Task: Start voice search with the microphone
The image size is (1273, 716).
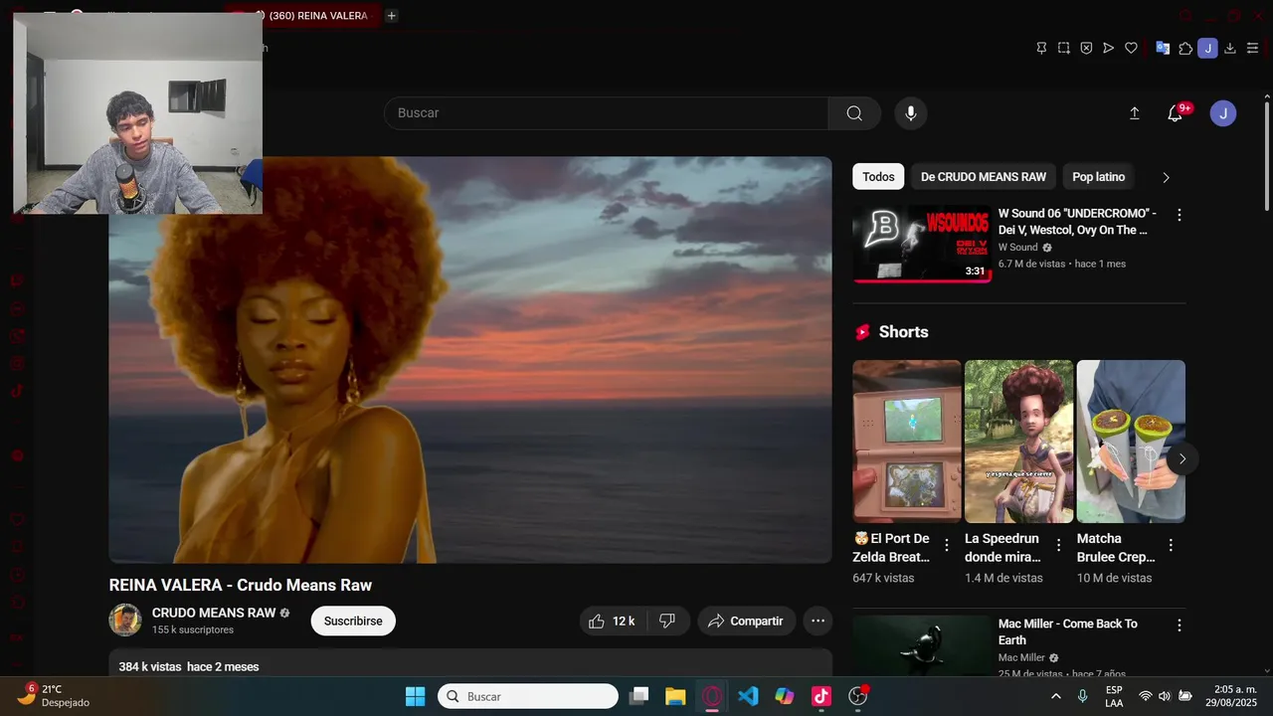Action: point(910,113)
